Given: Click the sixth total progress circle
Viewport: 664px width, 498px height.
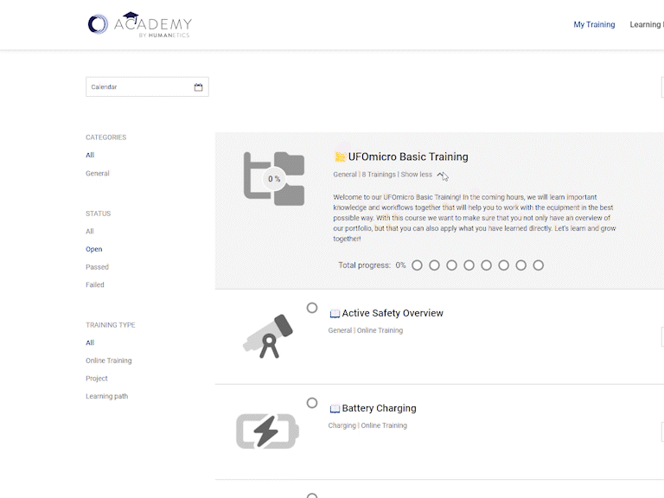Looking at the screenshot, I should tap(503, 265).
